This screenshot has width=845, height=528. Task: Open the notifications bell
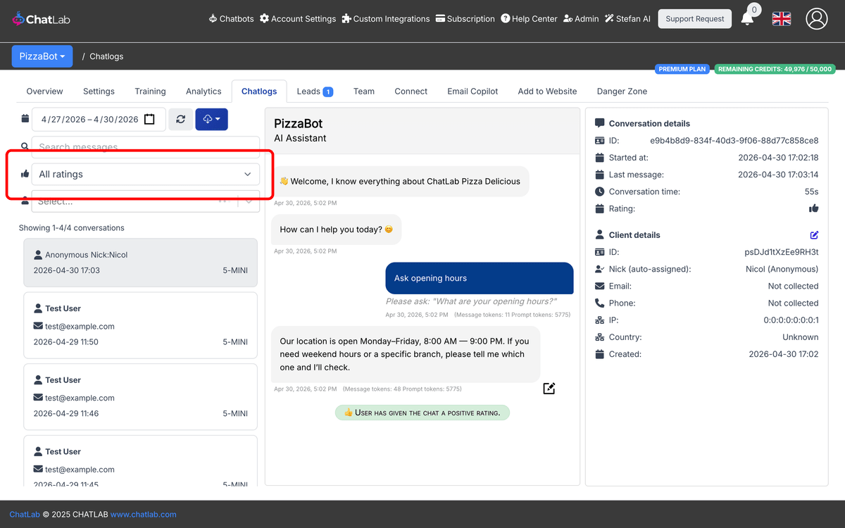tap(748, 19)
